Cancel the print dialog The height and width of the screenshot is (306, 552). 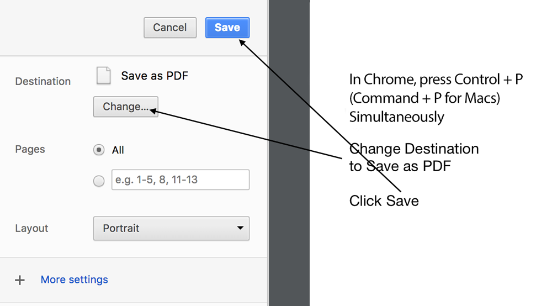point(170,28)
